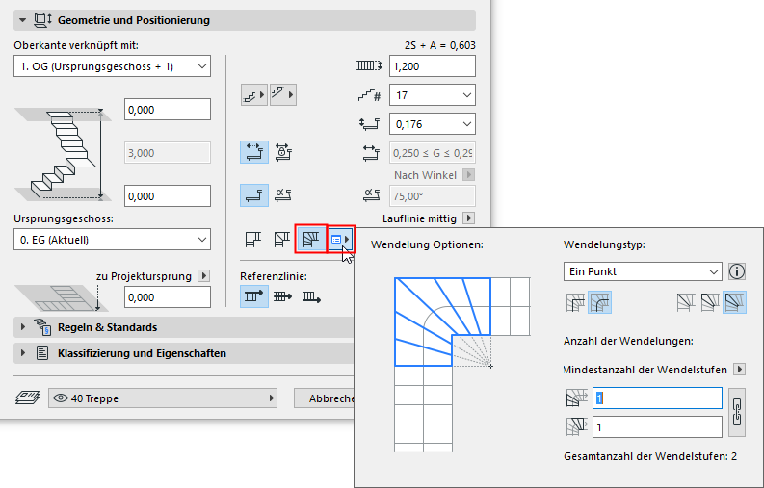Image resolution: width=764 pixels, height=488 pixels.
Task: Select the going-based step calculation toggle
Action: point(253,195)
